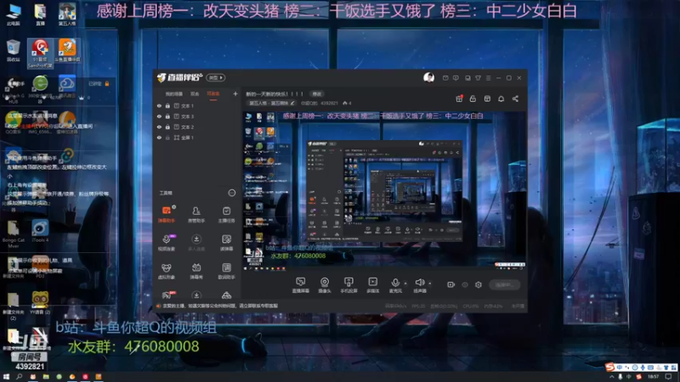Open the 视频连麦 video co-stream tool
The height and width of the screenshot is (382, 680).
tap(166, 243)
